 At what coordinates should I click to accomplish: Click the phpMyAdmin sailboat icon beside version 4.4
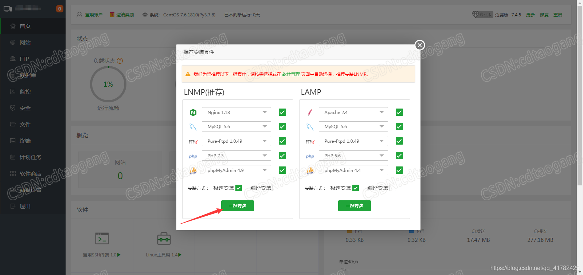[x=310, y=170]
